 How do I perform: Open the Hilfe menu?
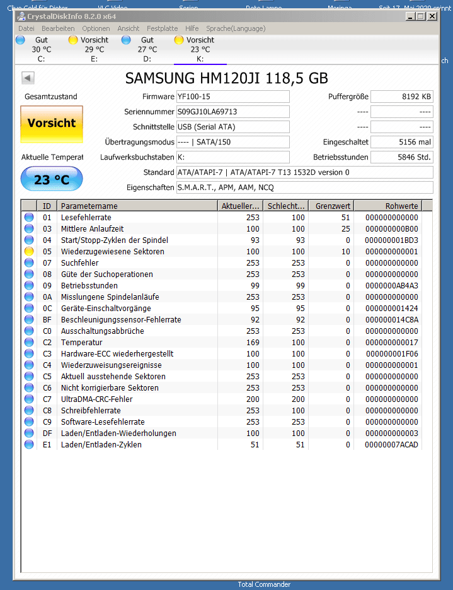pos(192,28)
